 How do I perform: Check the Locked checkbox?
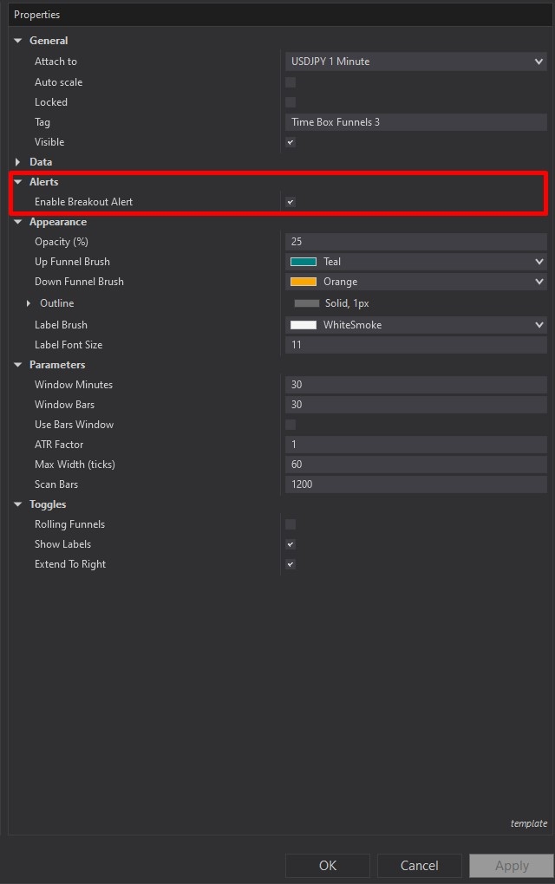coord(290,101)
